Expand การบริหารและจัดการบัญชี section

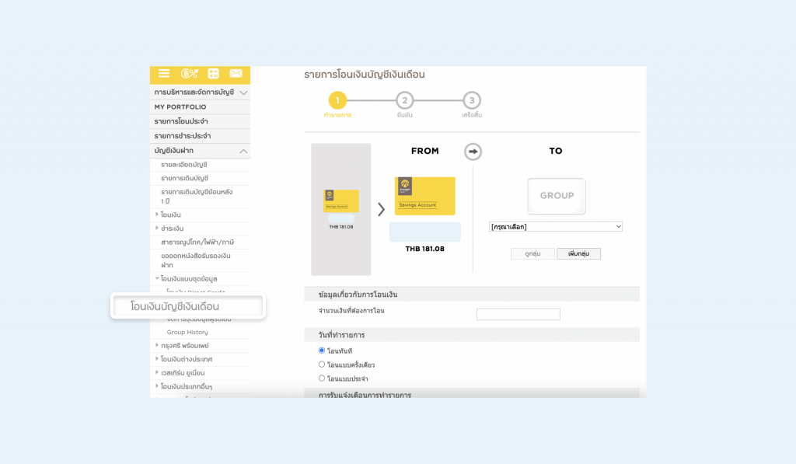(243, 92)
